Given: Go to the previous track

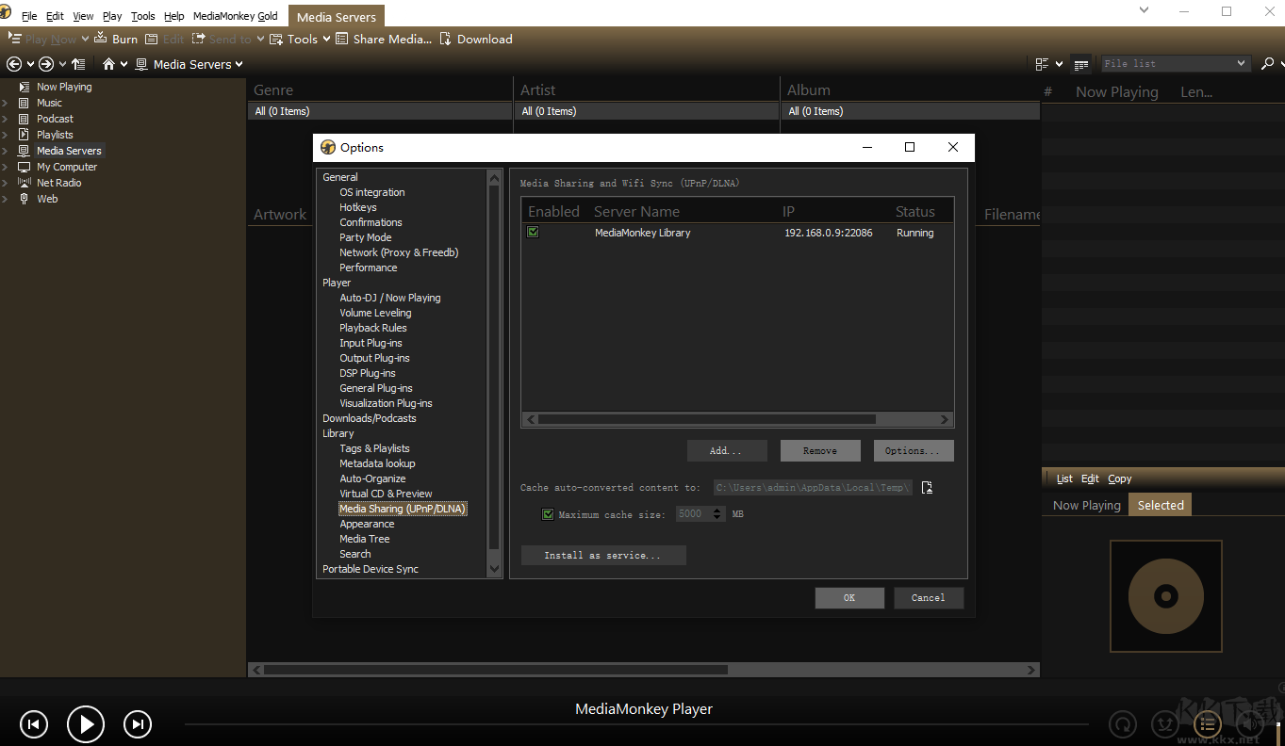Looking at the screenshot, I should 34,723.
